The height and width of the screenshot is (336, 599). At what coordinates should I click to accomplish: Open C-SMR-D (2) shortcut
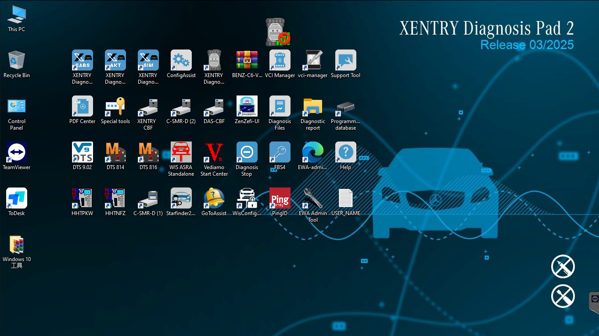181,106
